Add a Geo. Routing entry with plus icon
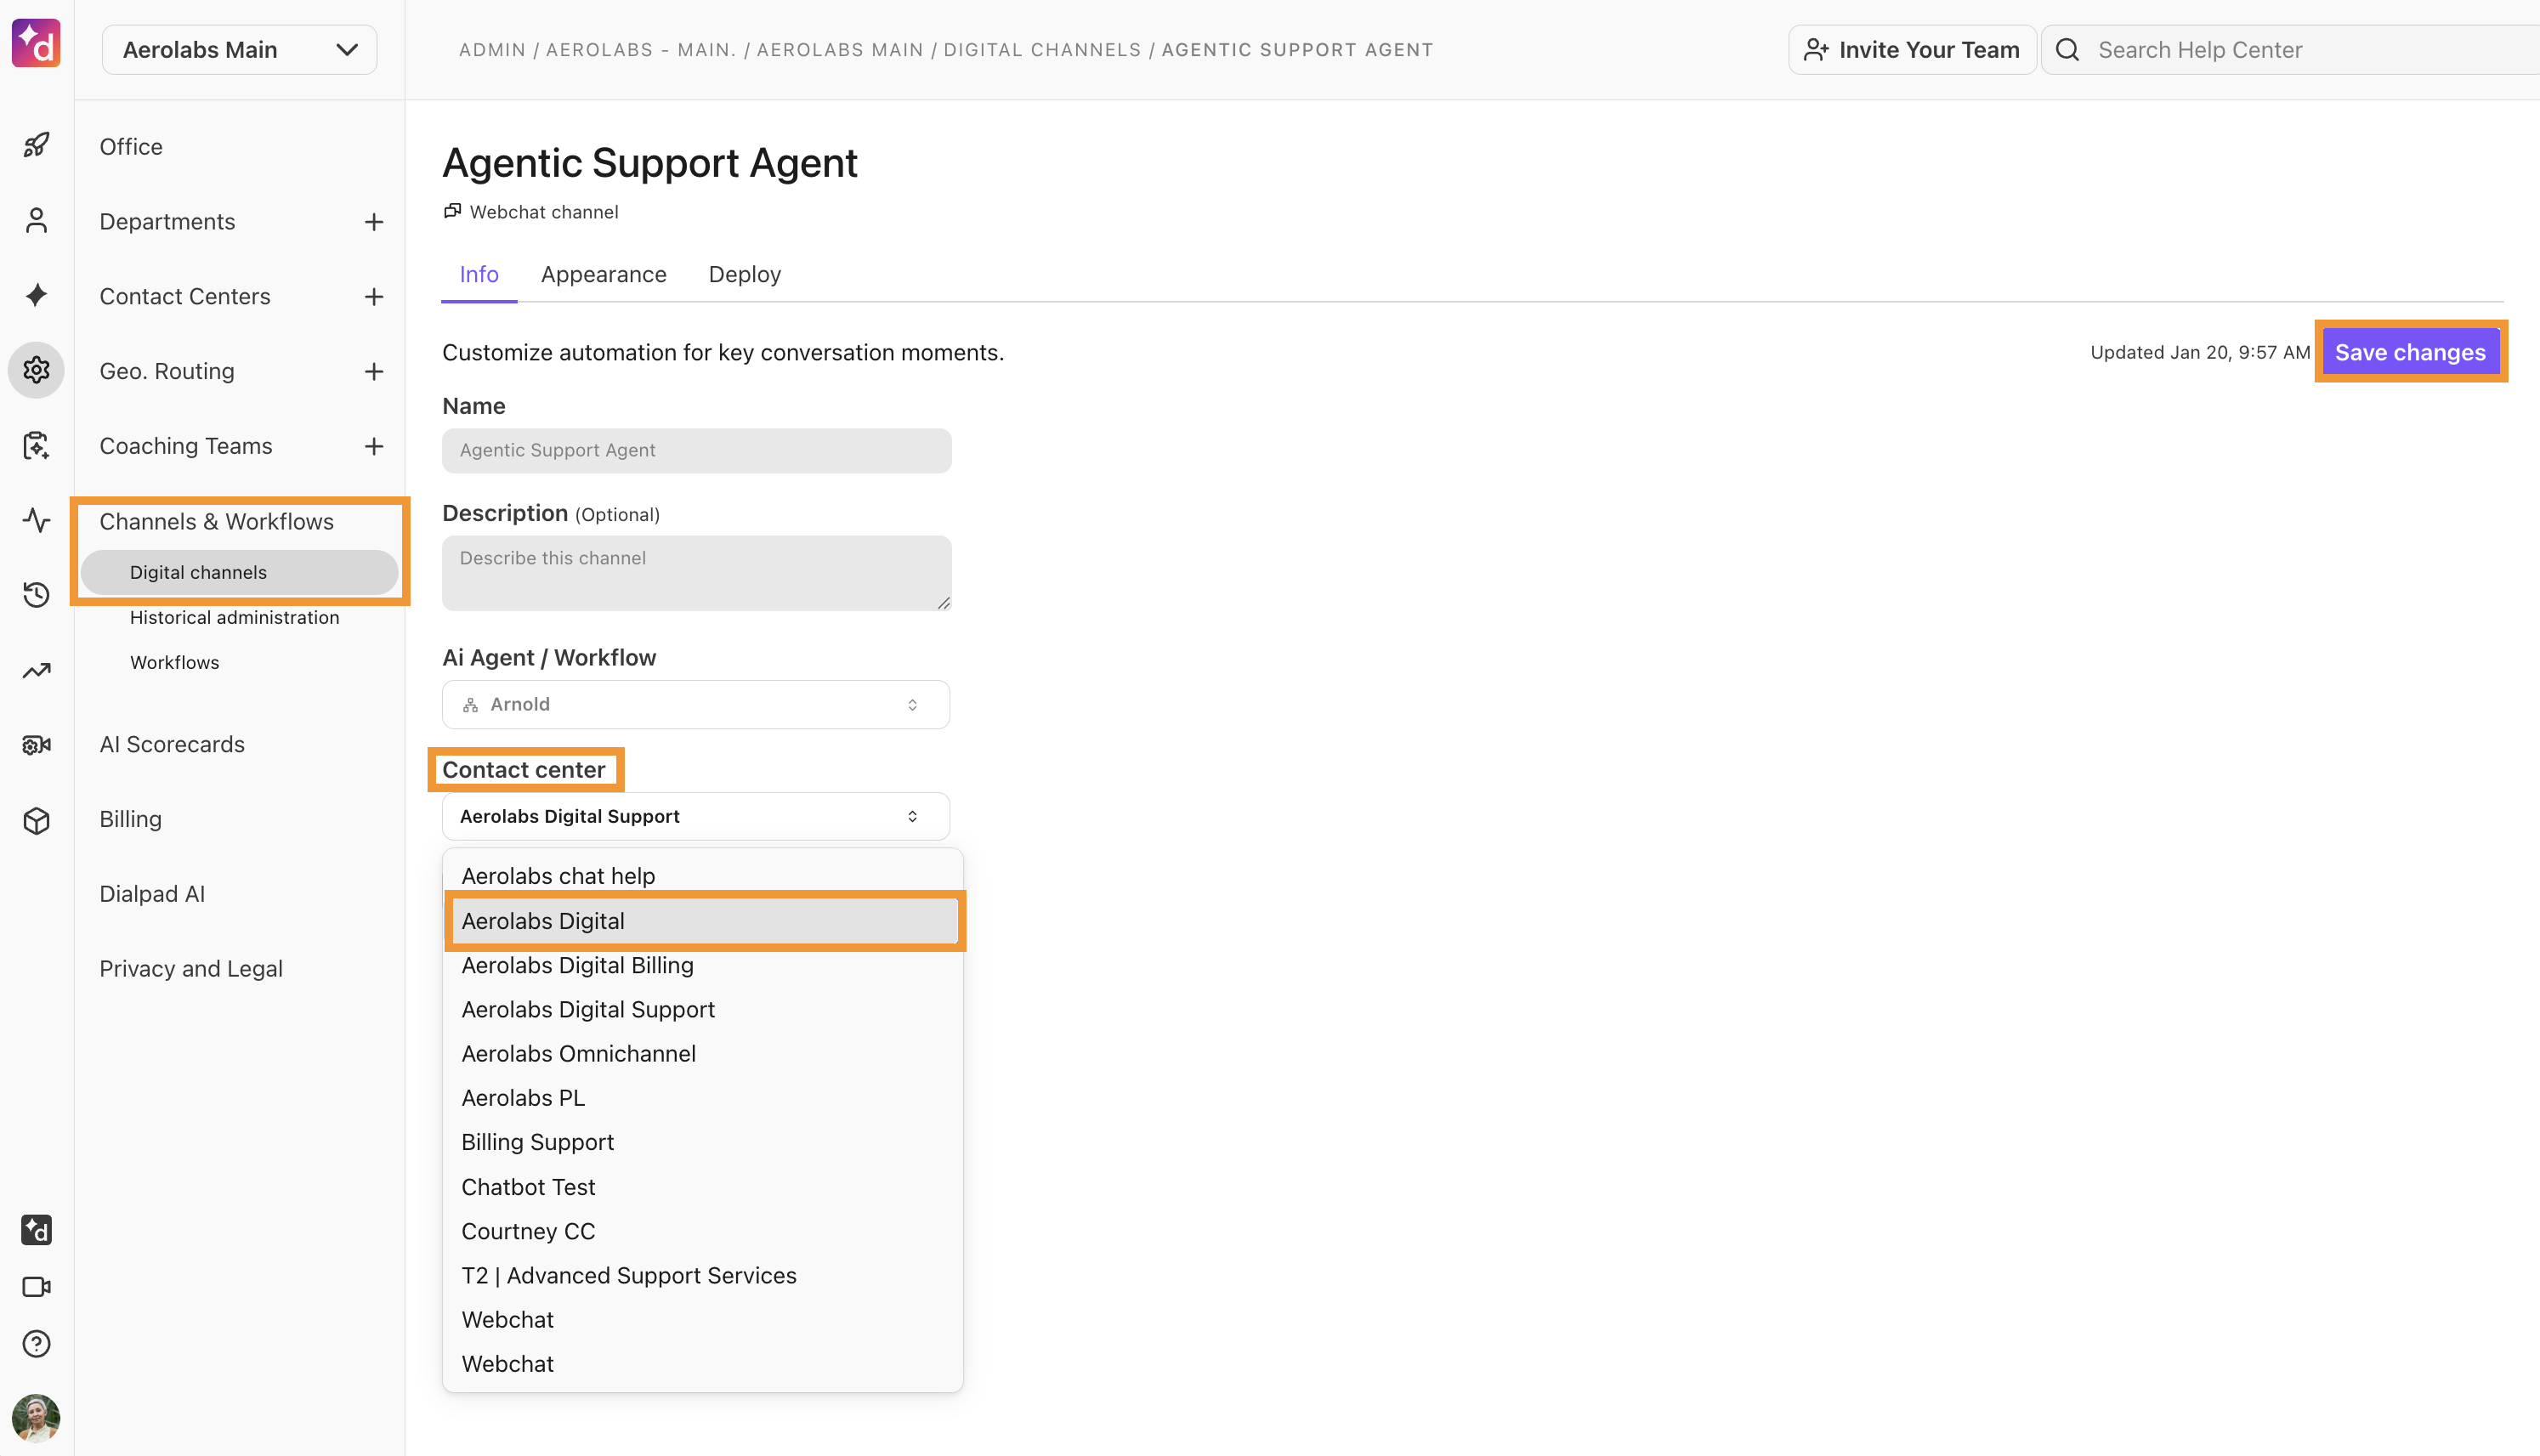Viewport: 2540px width, 1456px height. (374, 372)
